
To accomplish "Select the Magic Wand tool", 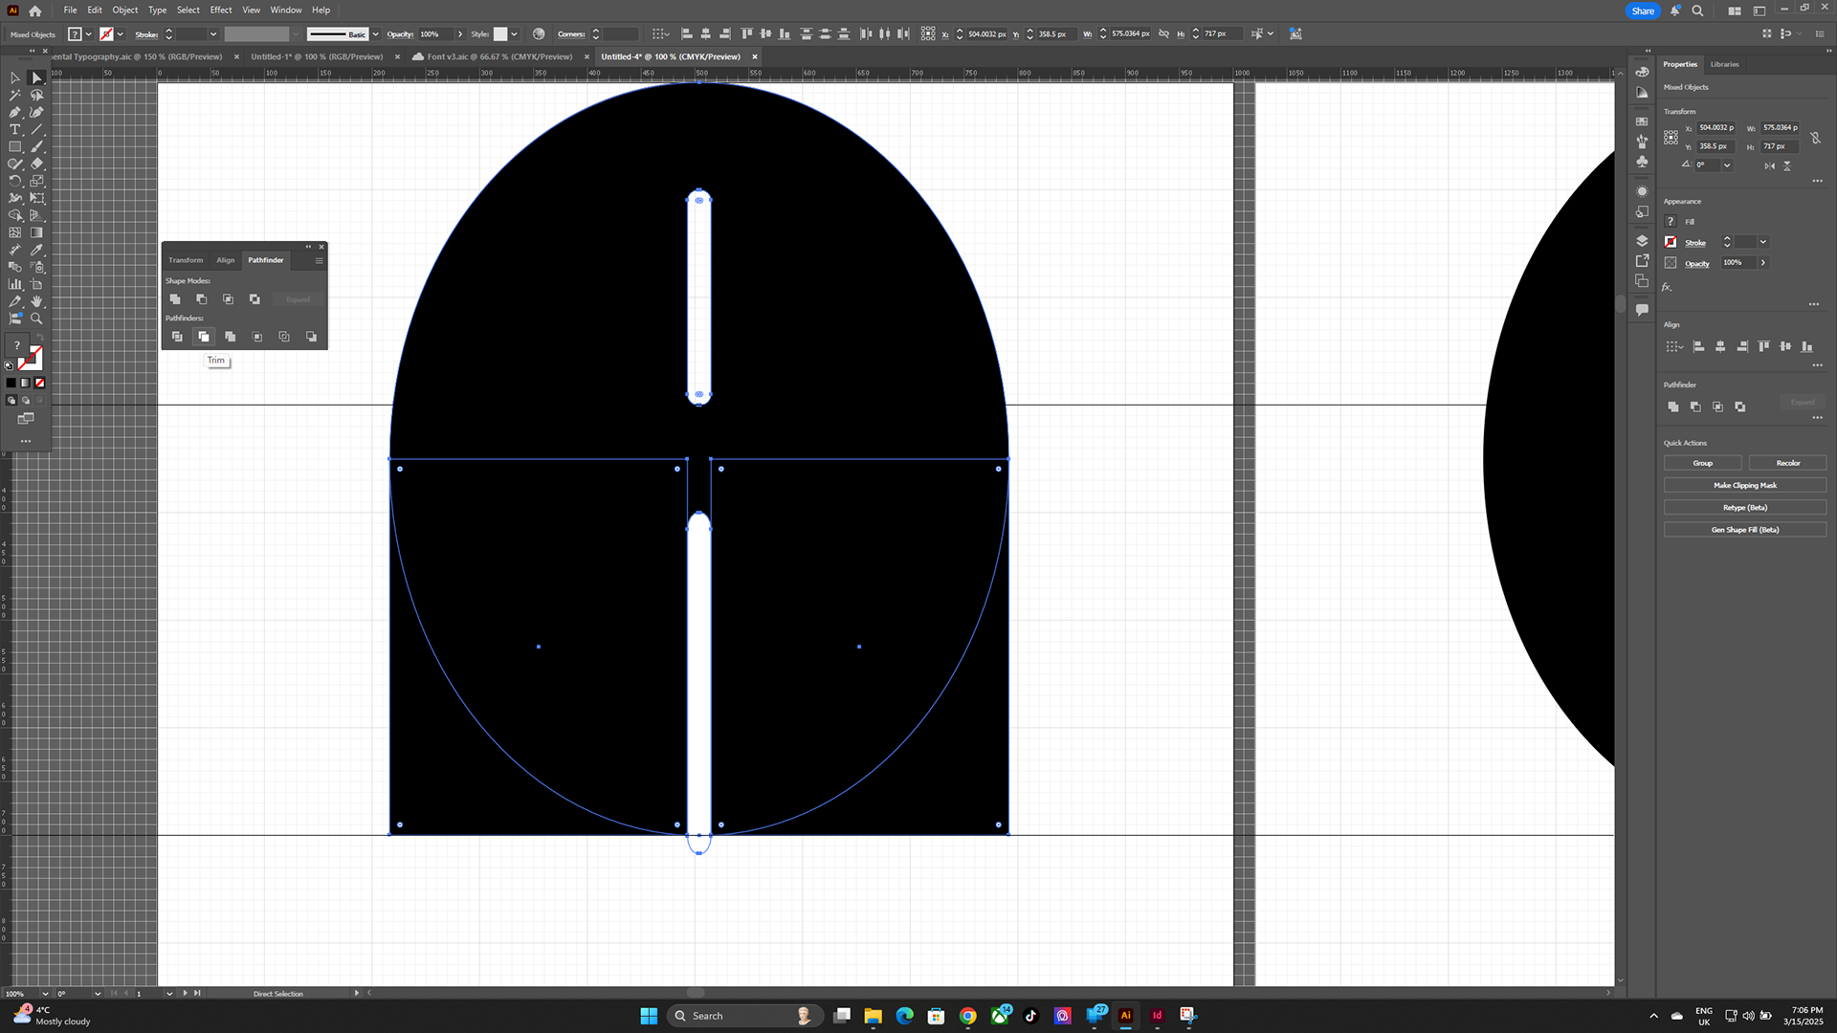I will pyautogui.click(x=14, y=95).
